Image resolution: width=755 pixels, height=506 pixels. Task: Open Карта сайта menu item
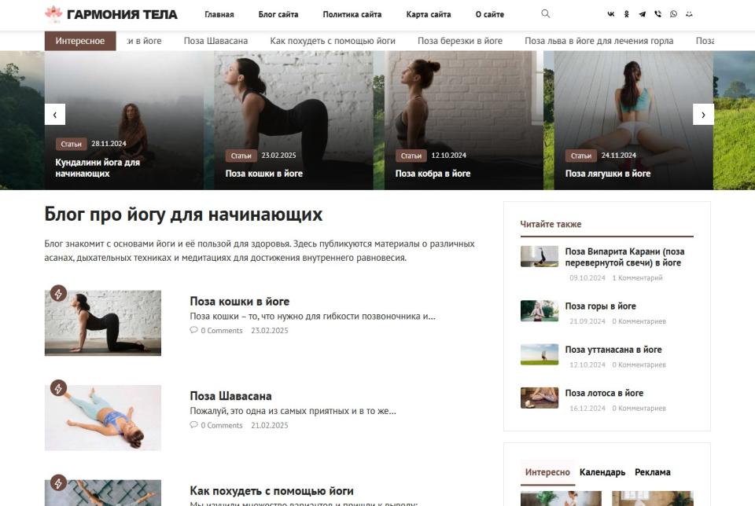click(x=429, y=14)
